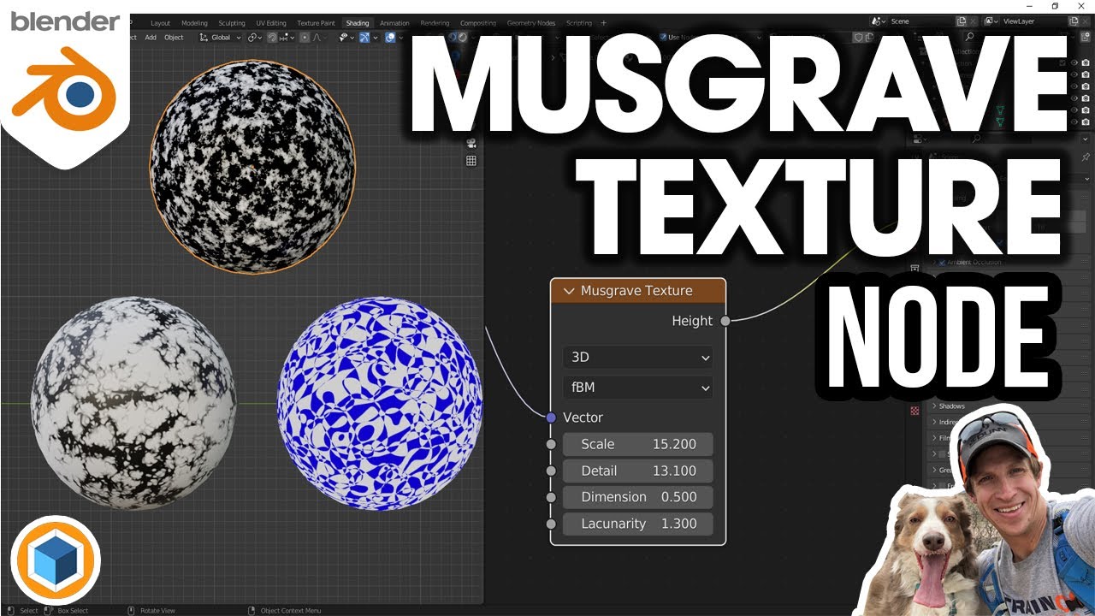Open the 3D dimensions dropdown

click(x=637, y=358)
